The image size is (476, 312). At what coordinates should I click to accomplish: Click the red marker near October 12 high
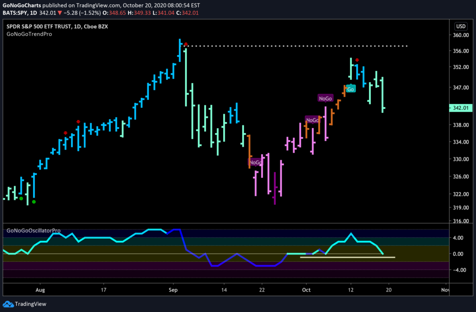pos(357,60)
